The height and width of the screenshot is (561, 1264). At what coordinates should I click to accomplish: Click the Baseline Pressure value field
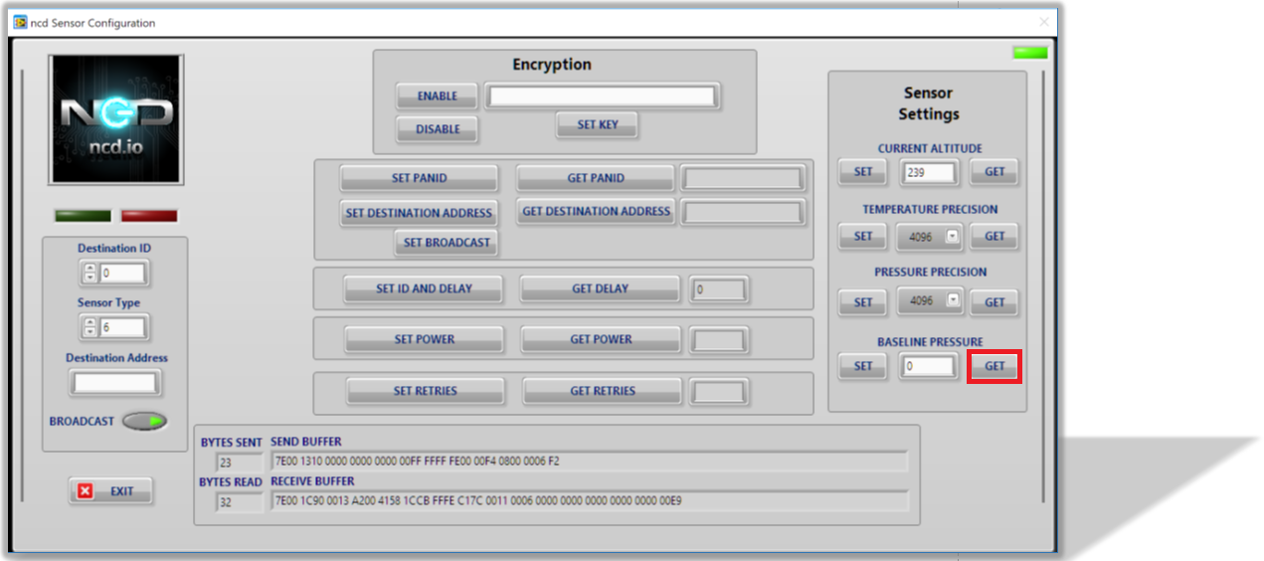[929, 367]
